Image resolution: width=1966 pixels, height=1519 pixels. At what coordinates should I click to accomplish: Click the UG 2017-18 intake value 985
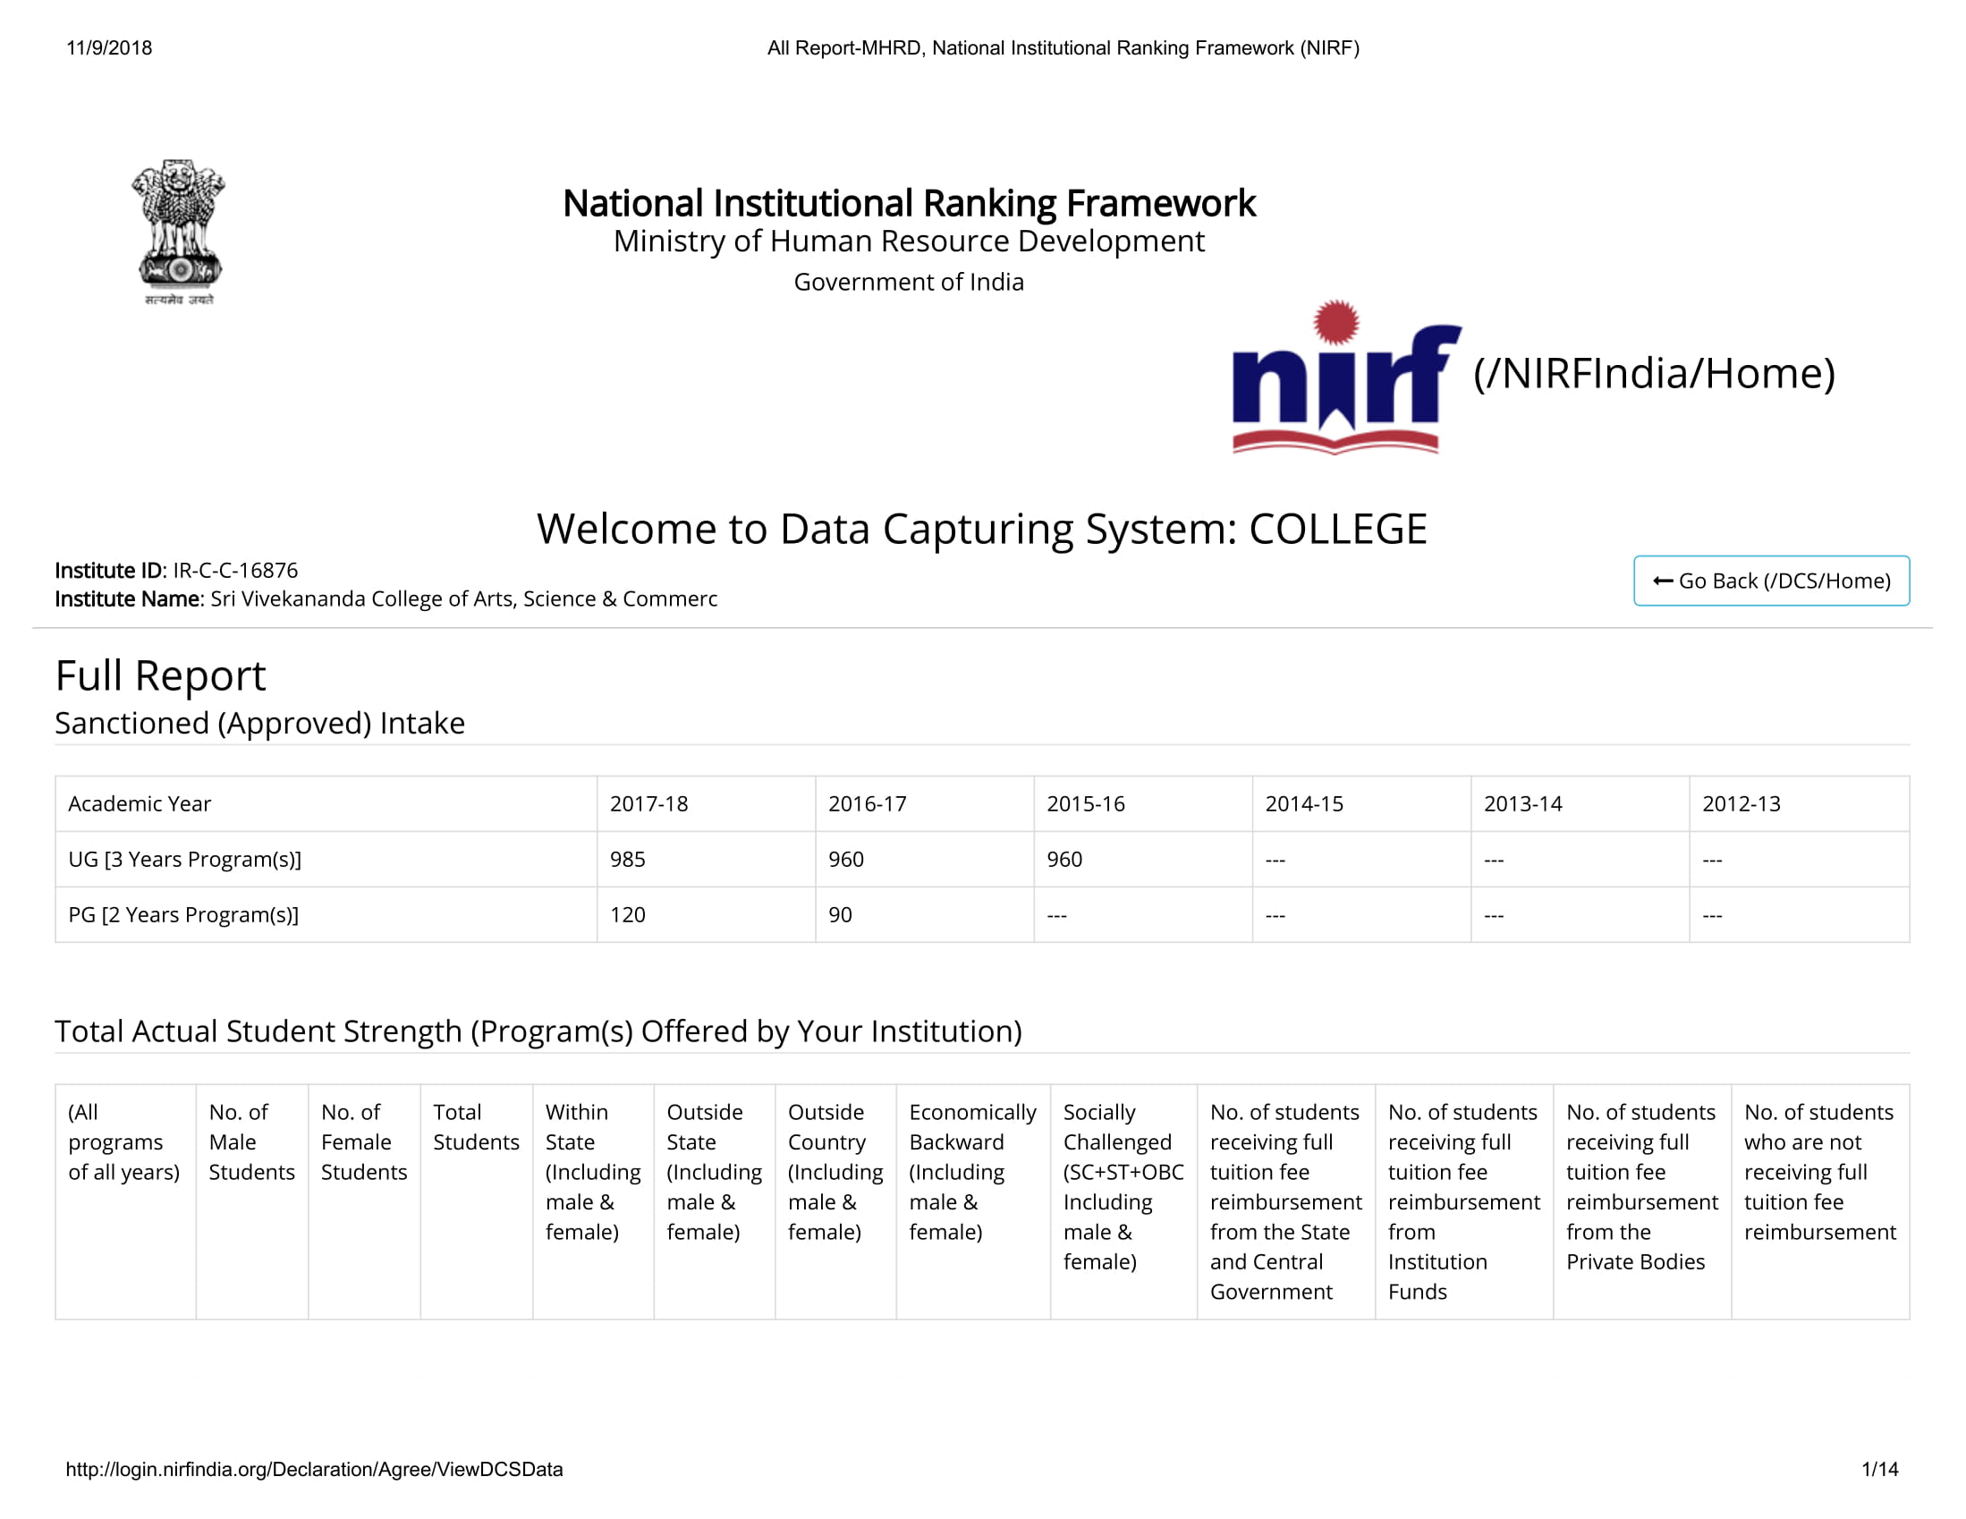coord(627,859)
